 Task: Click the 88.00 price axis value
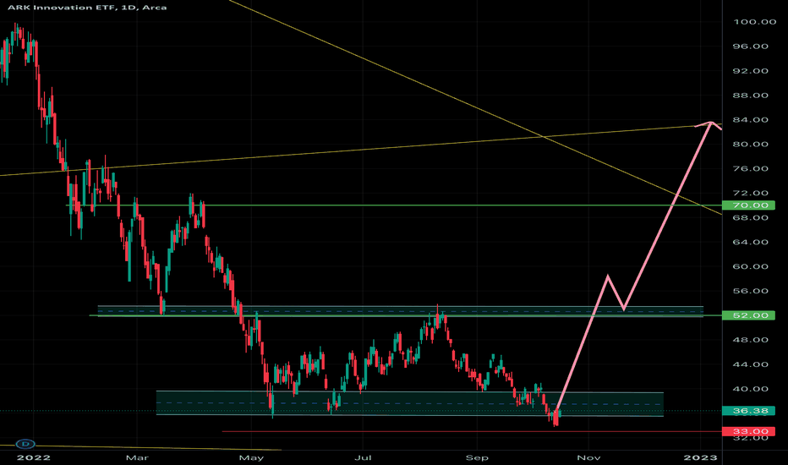pos(751,95)
